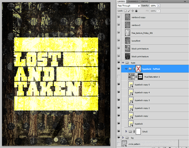Select the lomofilm4 layer name
The image size is (189, 148).
coord(136,41)
